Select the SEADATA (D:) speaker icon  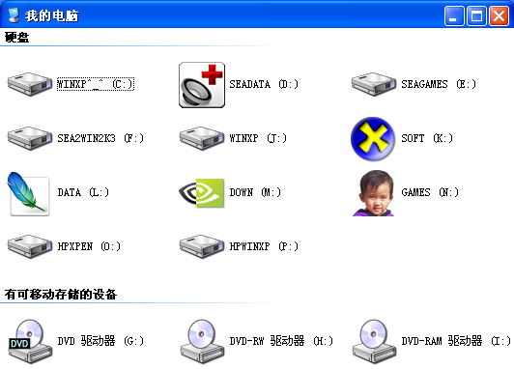coord(202,85)
